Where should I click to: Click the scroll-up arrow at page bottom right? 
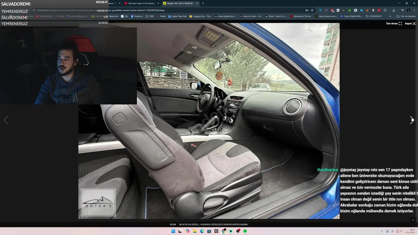point(413,220)
